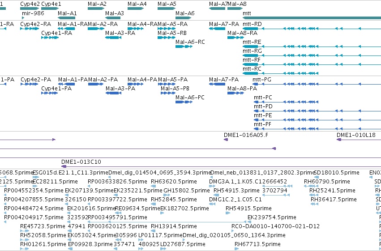
Task: Select EST SD18010.5prime
Action: [x=316, y=177]
